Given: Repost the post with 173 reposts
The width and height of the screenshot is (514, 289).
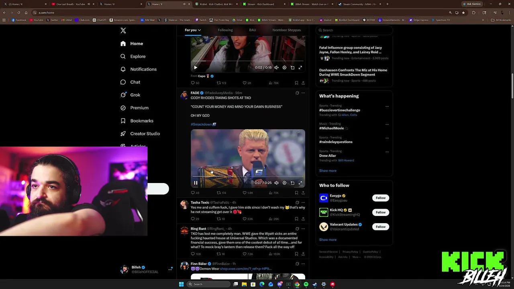Looking at the screenshot, I should point(222,83).
